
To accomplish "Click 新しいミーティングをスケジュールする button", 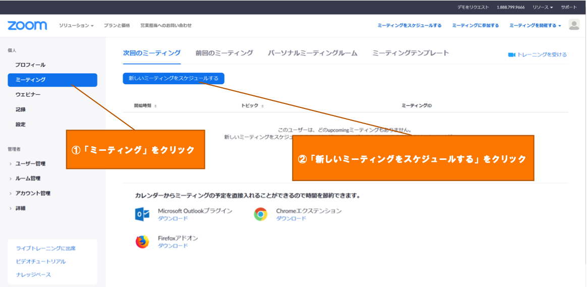I will pos(174,79).
